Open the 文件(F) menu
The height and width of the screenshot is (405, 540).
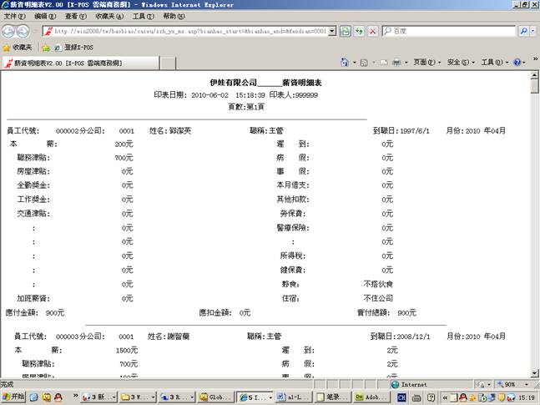[x=14, y=17]
